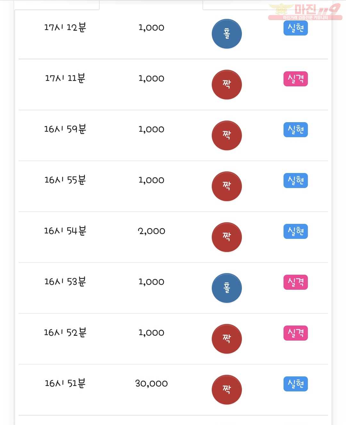Click the 마진 watermark logo at top

pos(305,12)
